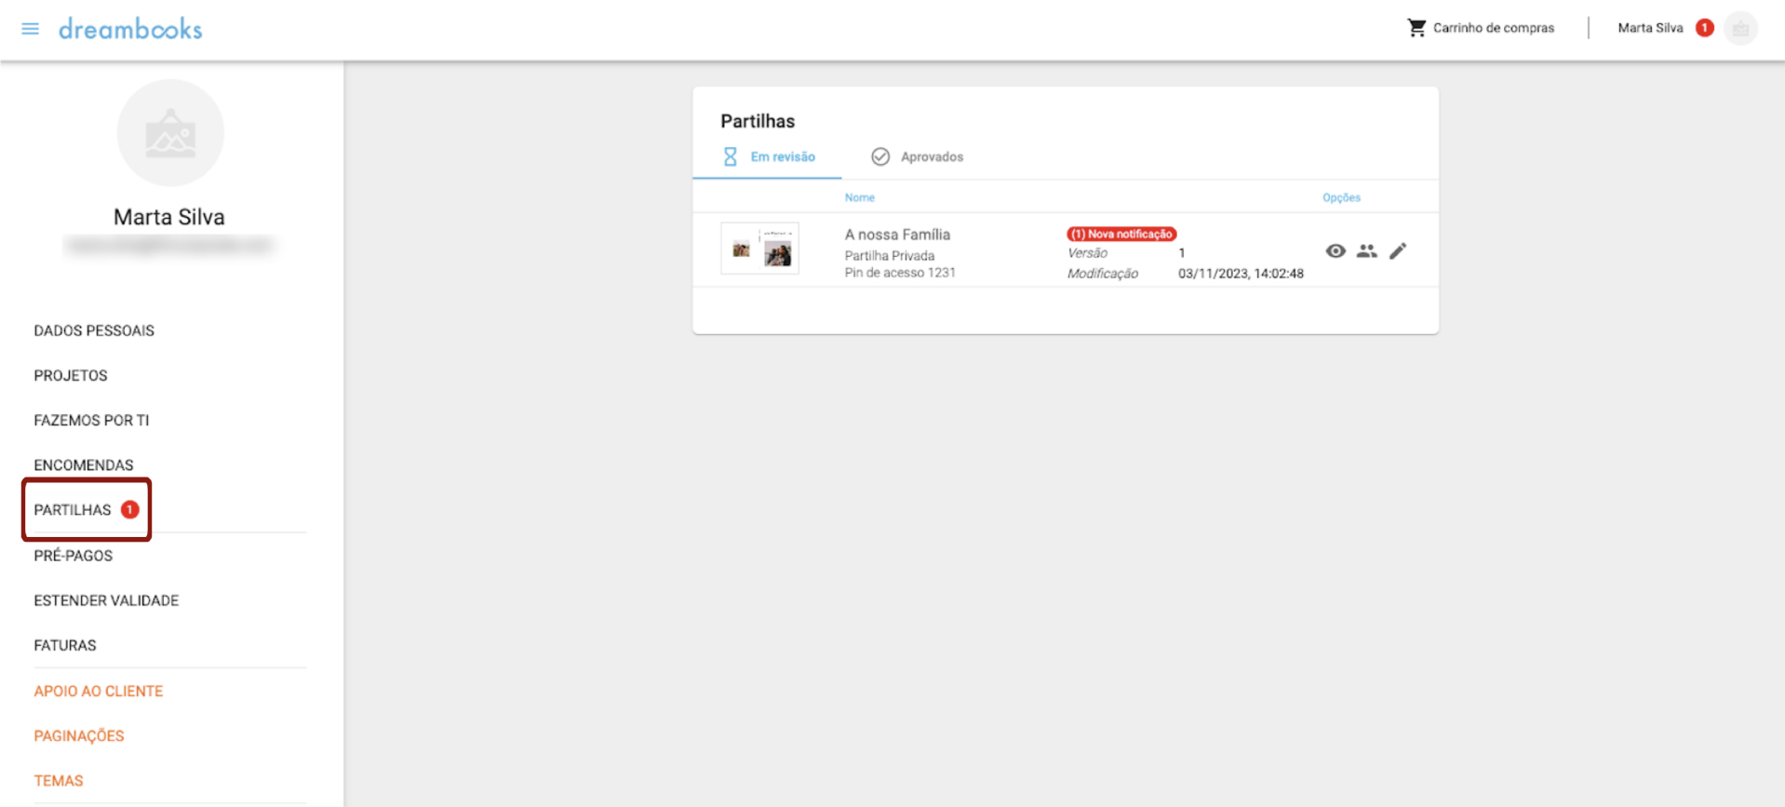
Task: Go to Projetos section
Action: (71, 375)
